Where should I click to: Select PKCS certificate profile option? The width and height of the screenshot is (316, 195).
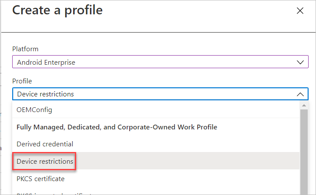(x=156, y=179)
